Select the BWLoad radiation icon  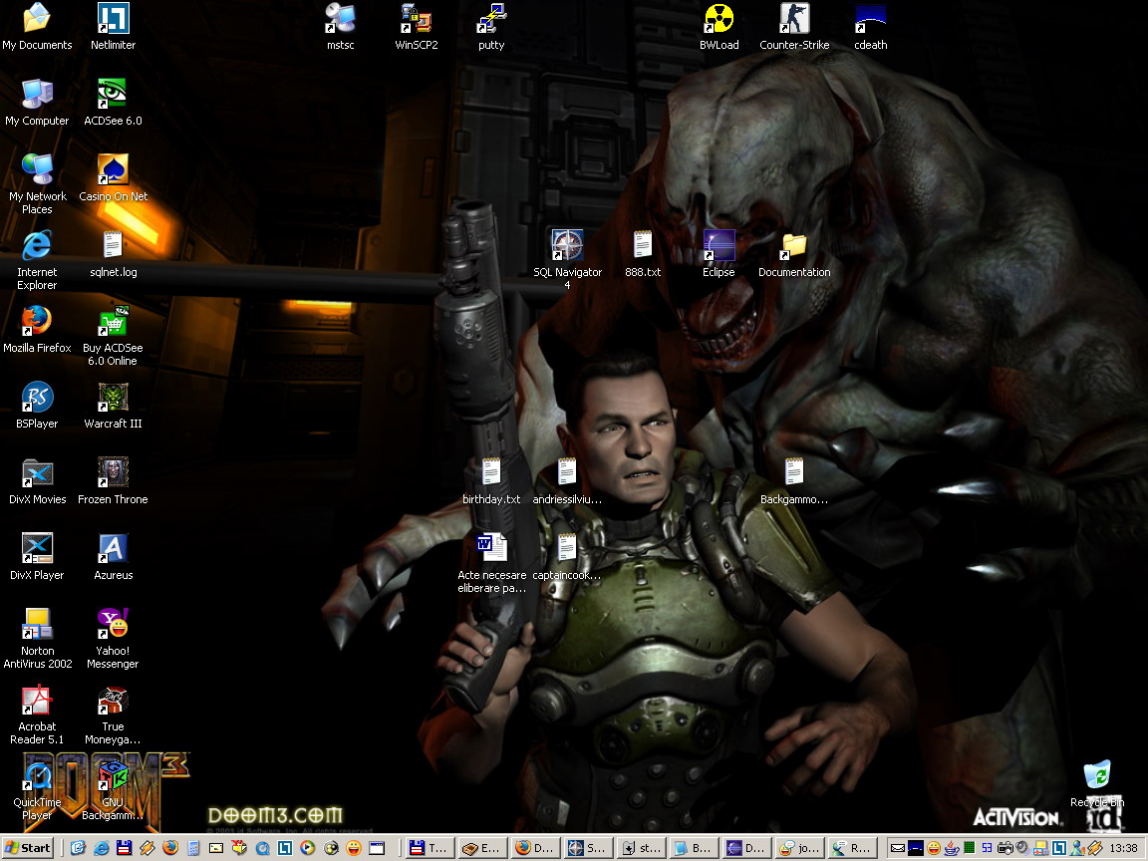(x=718, y=26)
